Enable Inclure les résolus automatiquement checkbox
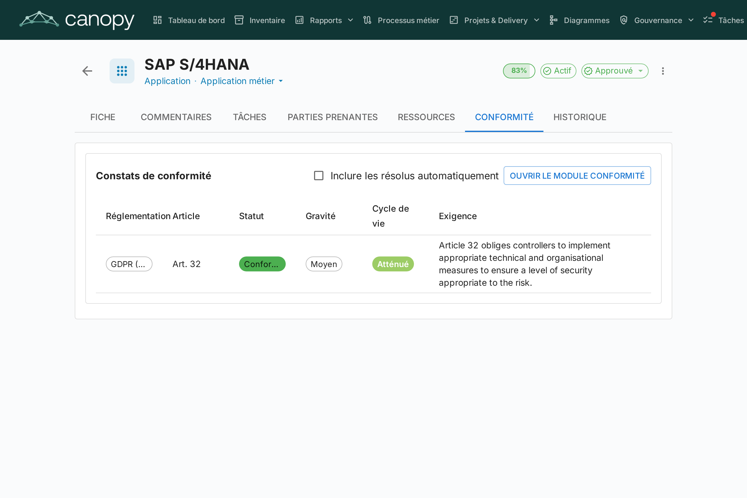Viewport: 747px width, 498px height. [x=318, y=176]
